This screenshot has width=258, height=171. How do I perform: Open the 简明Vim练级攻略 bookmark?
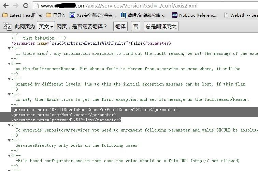click(x=143, y=15)
